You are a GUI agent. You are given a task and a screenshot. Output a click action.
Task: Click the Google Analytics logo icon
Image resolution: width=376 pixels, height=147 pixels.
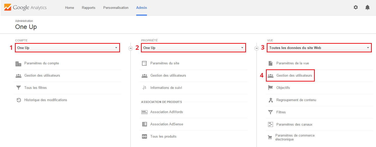(x=8, y=7)
